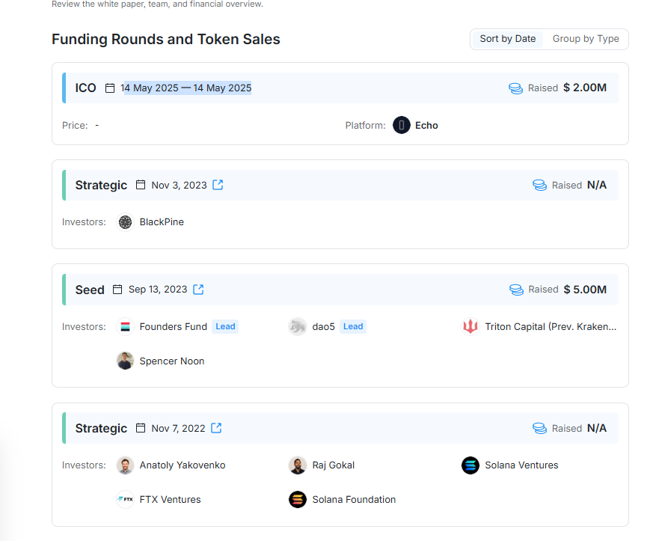
Task: Click the $ 5.00M raised amount
Action: [x=584, y=290]
